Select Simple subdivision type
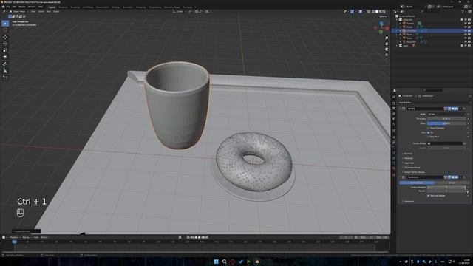Screen dimensions: 473x266 click(x=452, y=183)
